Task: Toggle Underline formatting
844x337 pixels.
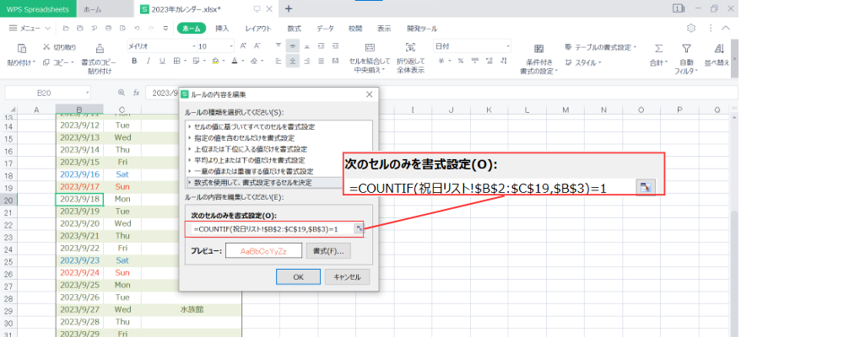Action: [x=163, y=62]
